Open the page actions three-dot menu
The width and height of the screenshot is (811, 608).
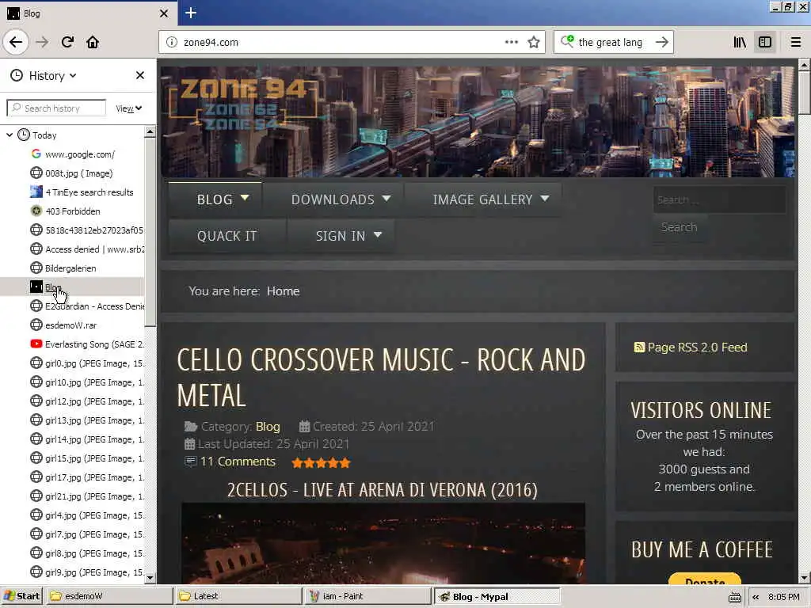511,42
